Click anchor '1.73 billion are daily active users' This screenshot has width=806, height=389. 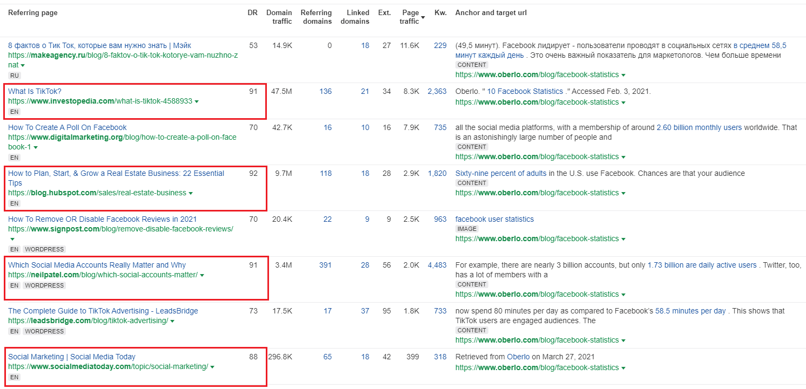pos(702,265)
